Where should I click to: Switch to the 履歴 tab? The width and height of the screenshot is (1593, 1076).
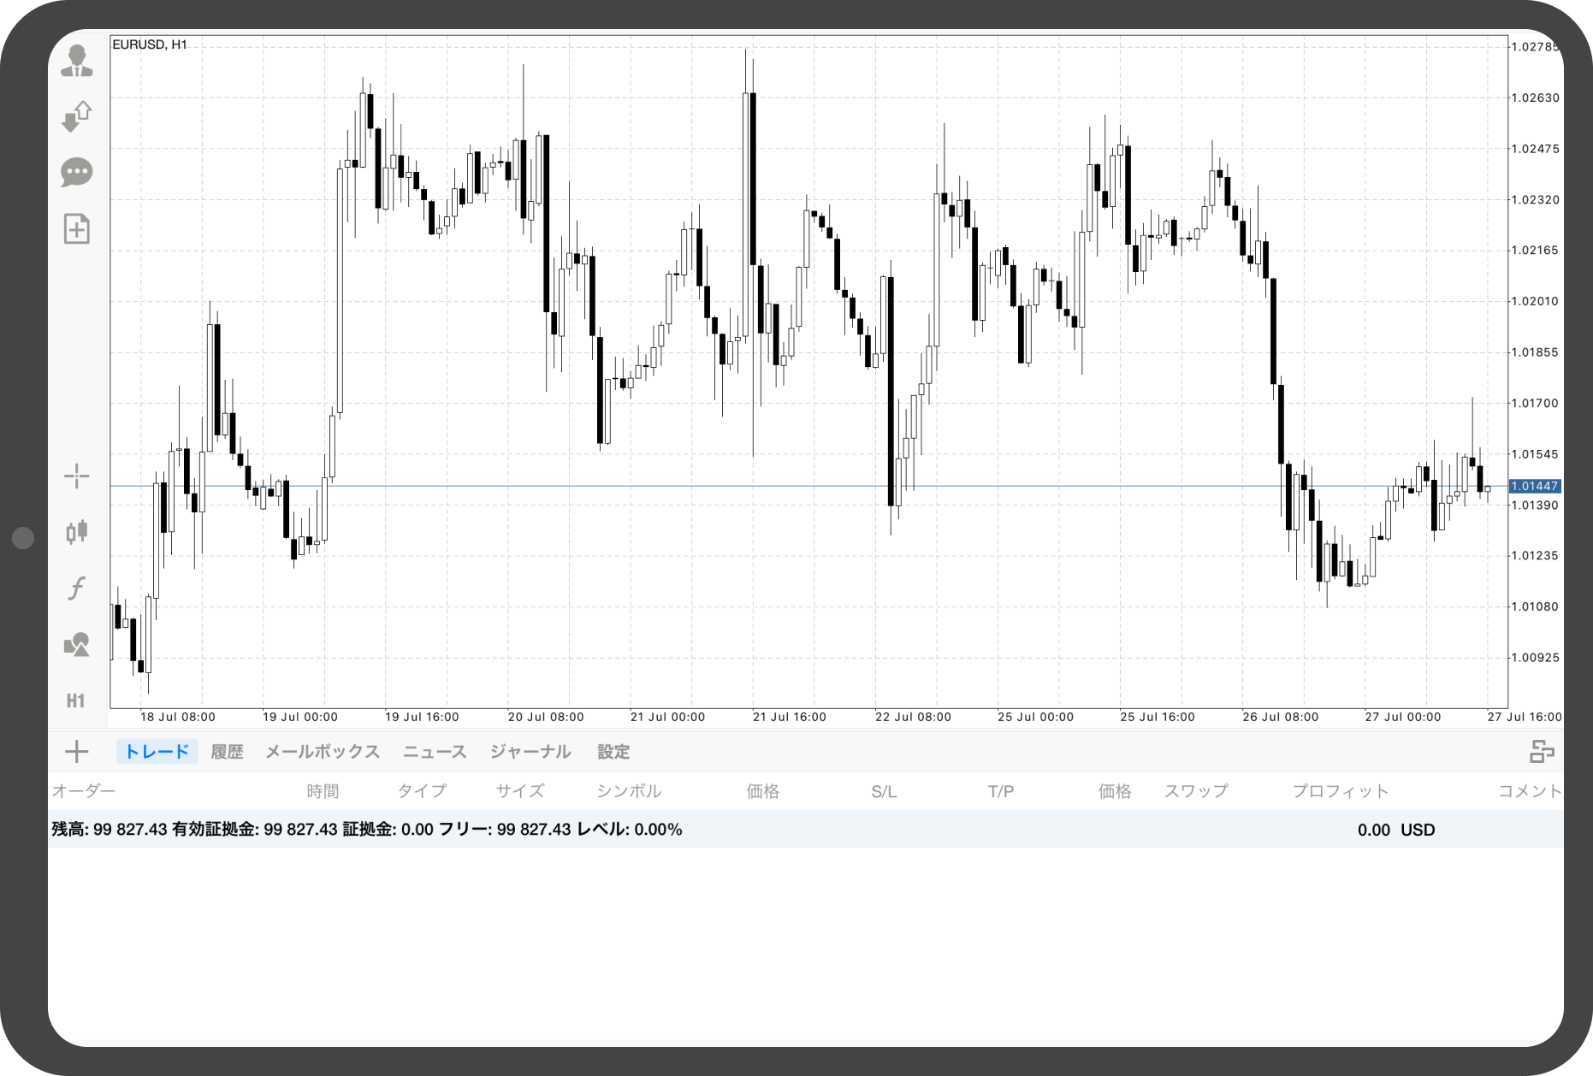coord(227,752)
